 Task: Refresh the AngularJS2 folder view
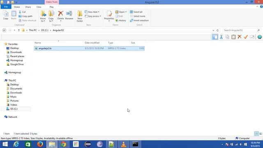(217, 30)
